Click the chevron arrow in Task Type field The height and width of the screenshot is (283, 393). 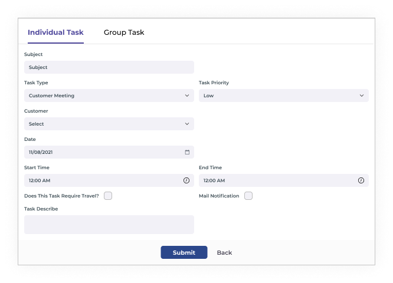(187, 96)
